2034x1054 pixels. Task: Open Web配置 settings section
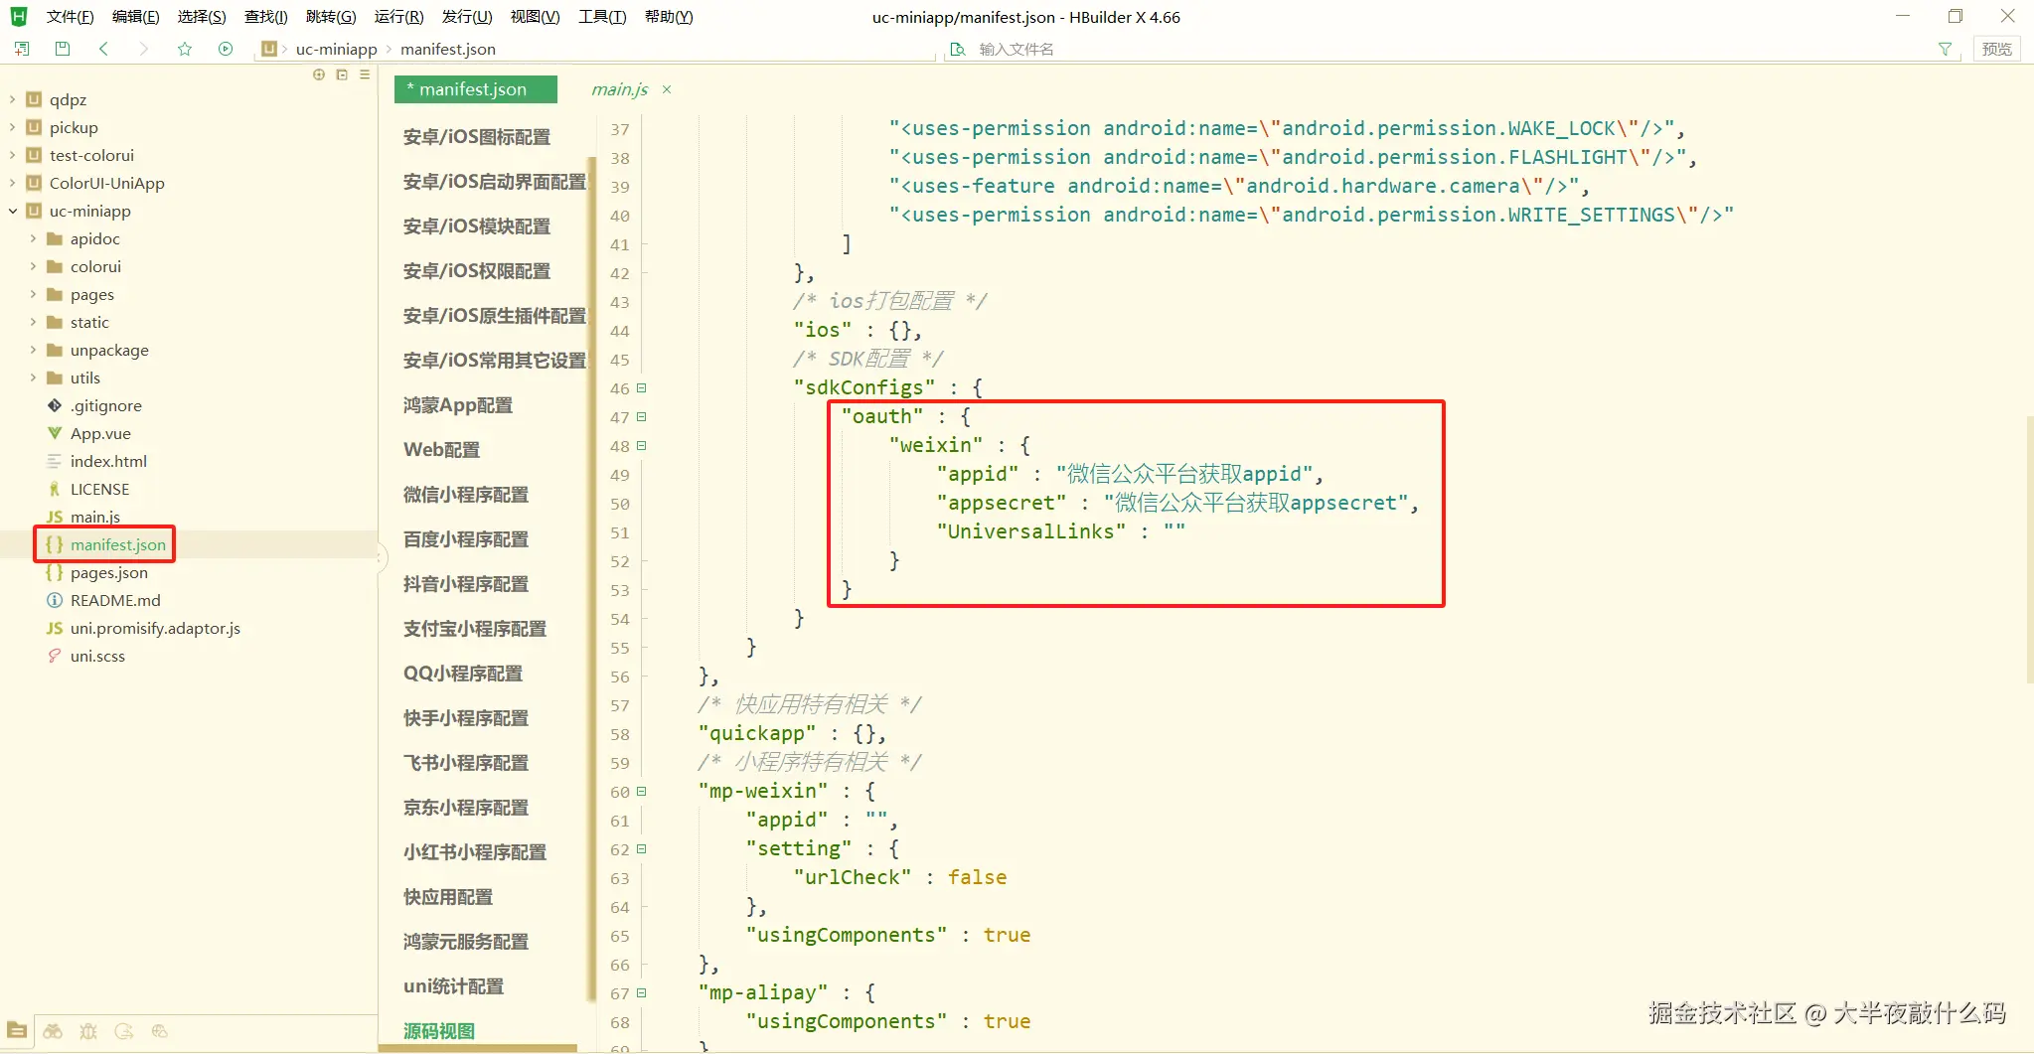(x=441, y=450)
